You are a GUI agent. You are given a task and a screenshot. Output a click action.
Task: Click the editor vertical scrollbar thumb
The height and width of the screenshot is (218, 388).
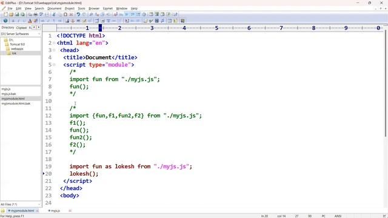pos(386,83)
